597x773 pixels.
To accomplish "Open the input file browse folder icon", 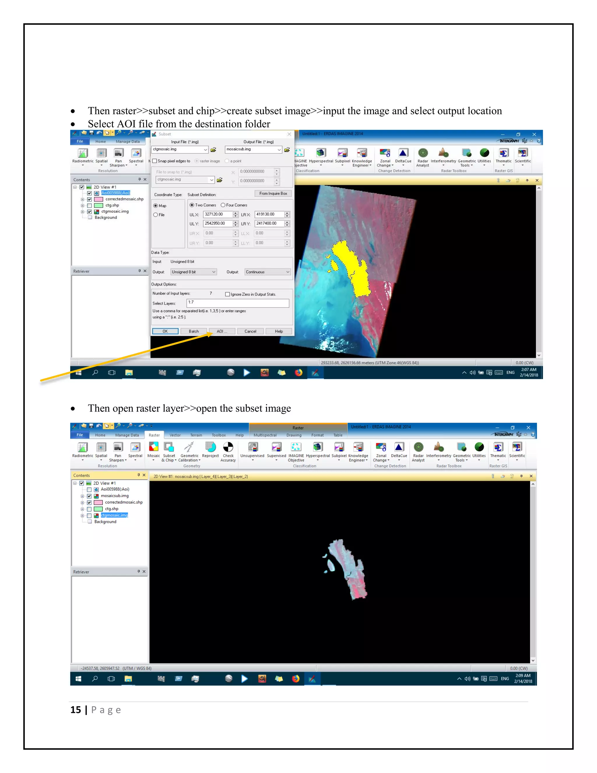I will 214,150.
